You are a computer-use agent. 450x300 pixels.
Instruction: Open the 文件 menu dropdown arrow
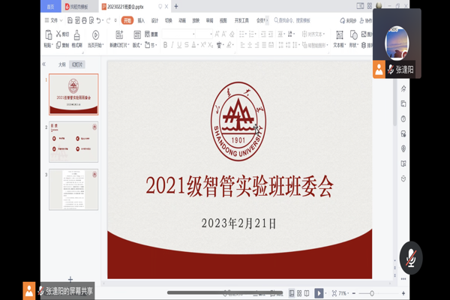(x=61, y=20)
